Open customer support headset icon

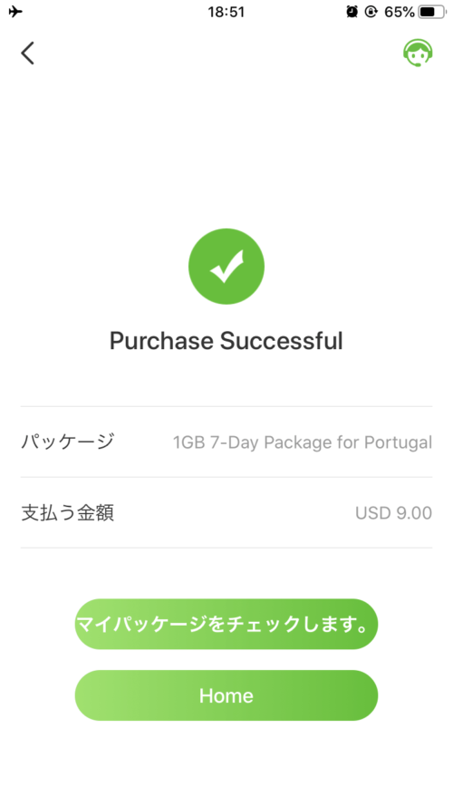(x=418, y=53)
